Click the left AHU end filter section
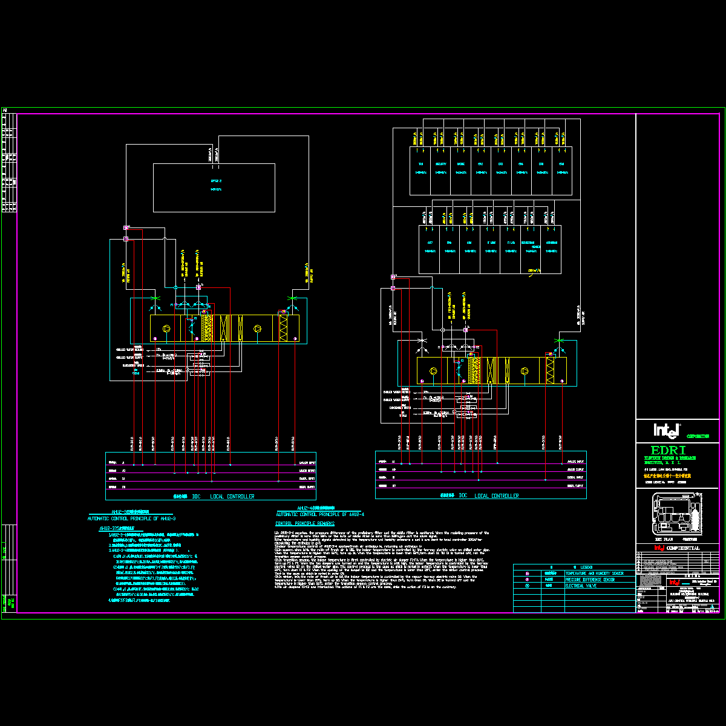 [284, 328]
